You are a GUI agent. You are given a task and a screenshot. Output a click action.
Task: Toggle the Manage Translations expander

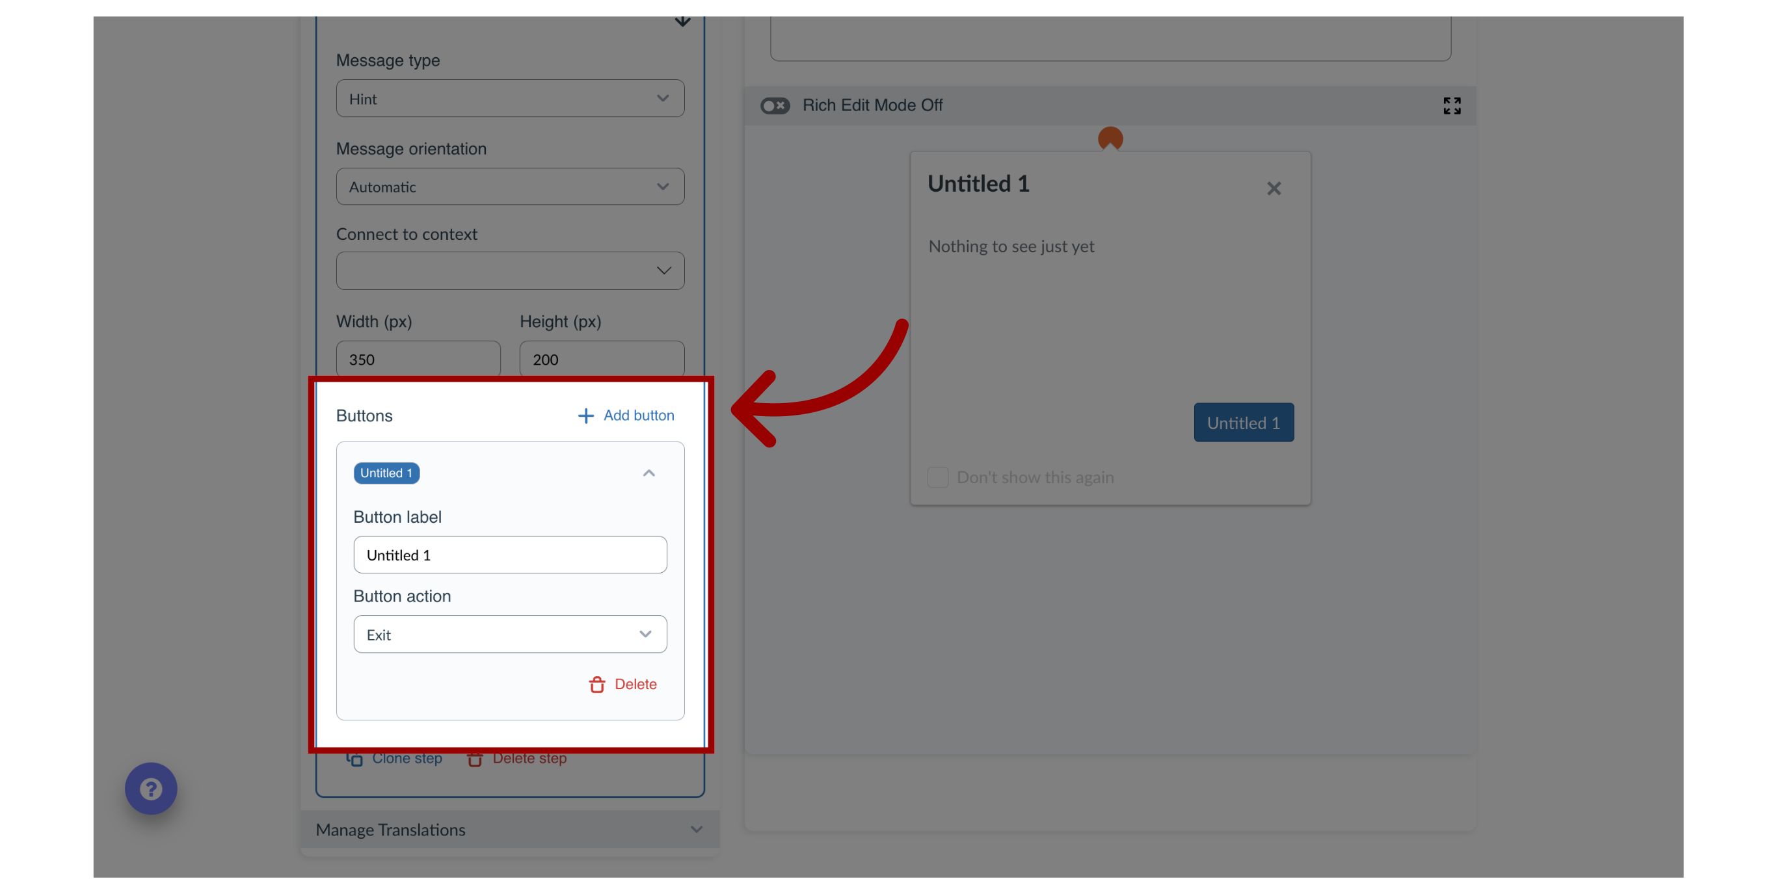(511, 829)
